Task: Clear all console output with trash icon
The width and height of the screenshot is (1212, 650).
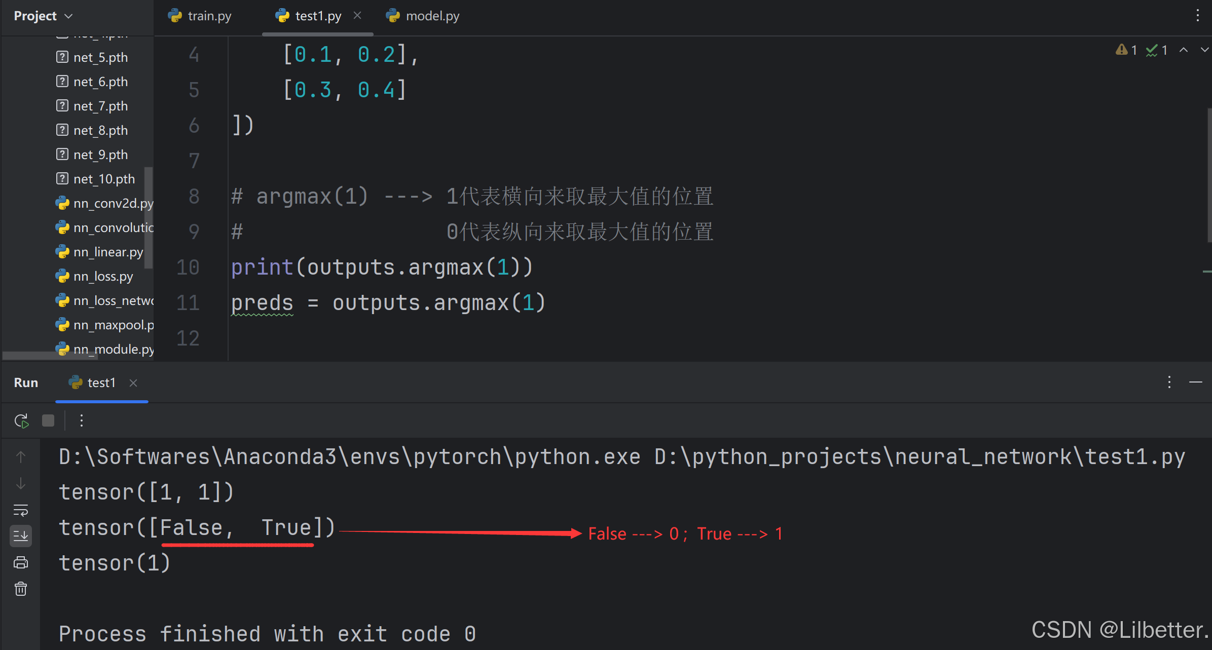Action: coord(21,589)
